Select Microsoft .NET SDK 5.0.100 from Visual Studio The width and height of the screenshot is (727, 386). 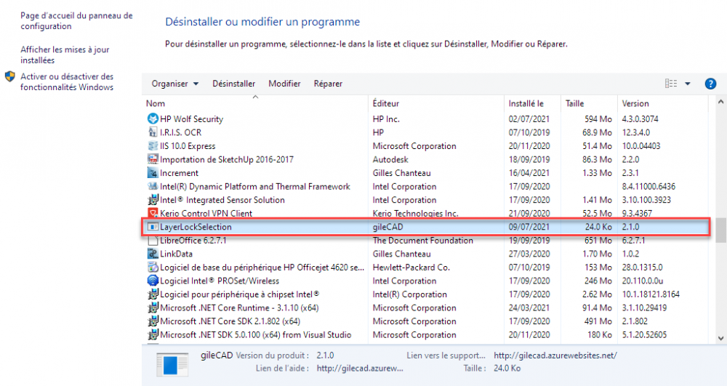255,334
